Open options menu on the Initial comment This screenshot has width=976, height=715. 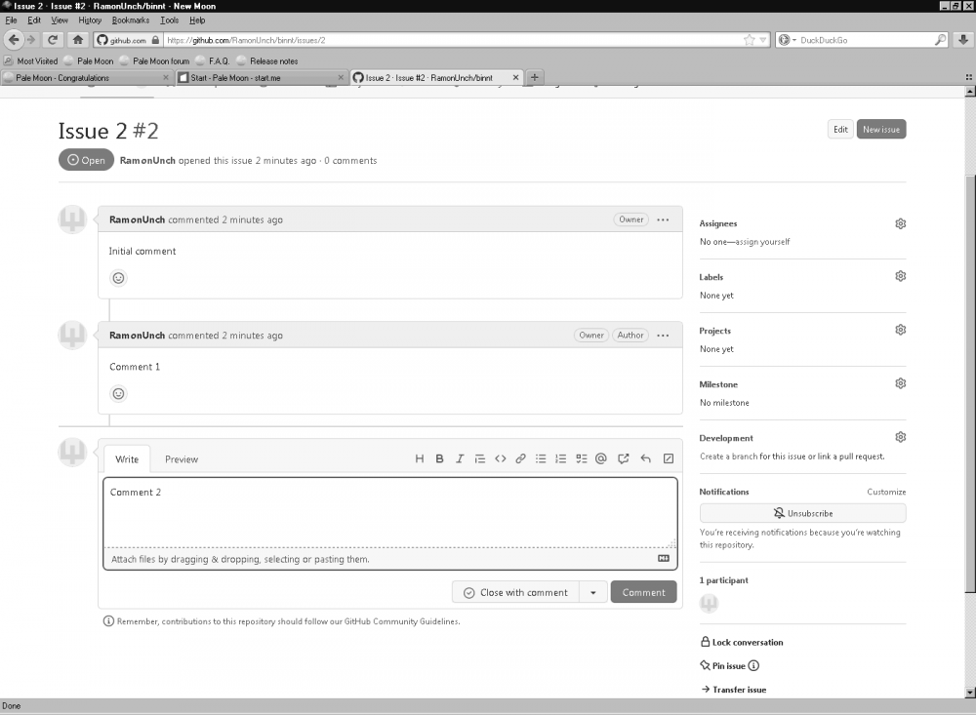663,219
